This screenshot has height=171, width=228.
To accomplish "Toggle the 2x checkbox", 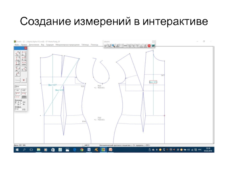I will tap(16, 104).
